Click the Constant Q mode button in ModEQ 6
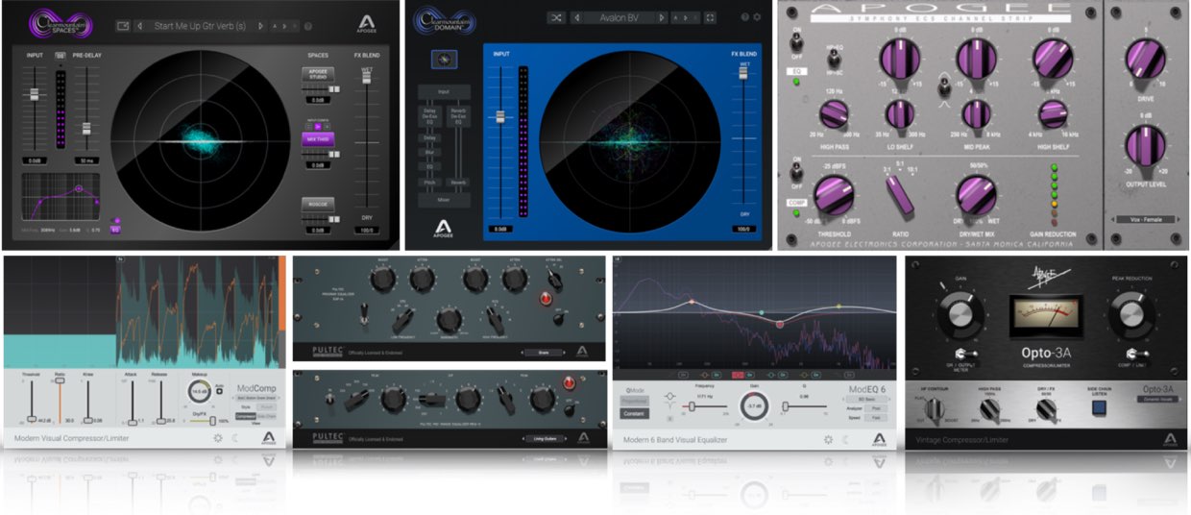1191x515 pixels. pos(635,412)
